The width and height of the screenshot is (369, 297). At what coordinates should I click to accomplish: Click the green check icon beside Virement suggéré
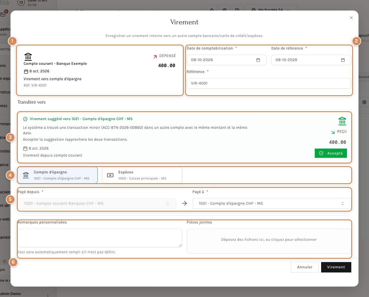click(x=25, y=119)
